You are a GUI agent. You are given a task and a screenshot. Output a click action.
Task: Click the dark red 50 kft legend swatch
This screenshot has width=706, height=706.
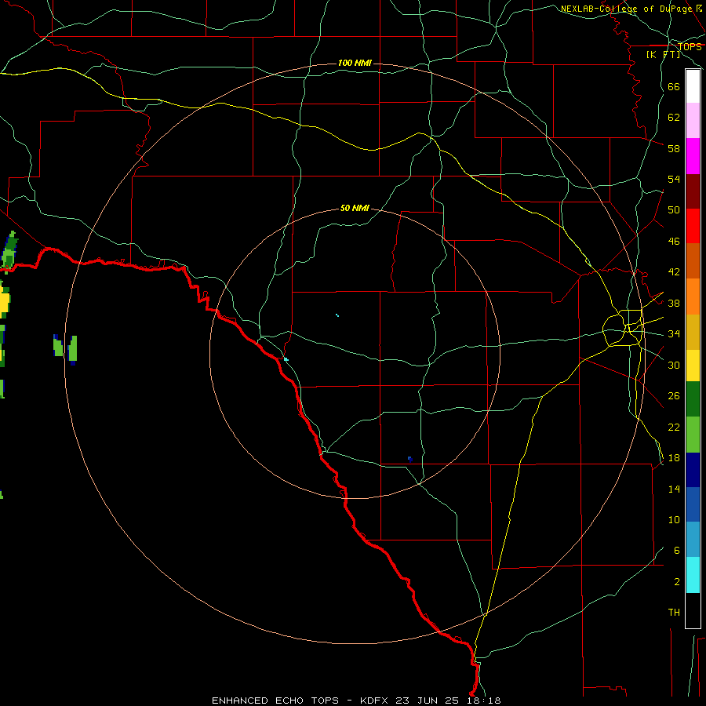[x=693, y=191]
